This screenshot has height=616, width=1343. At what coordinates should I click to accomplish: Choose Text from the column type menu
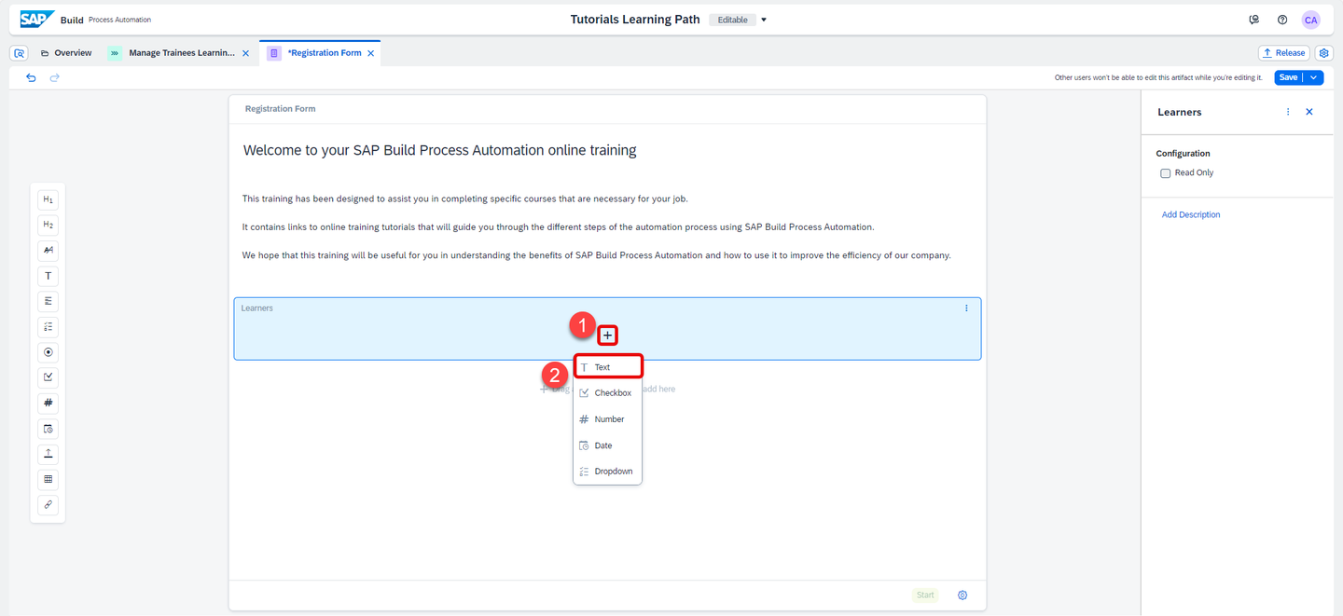click(608, 367)
